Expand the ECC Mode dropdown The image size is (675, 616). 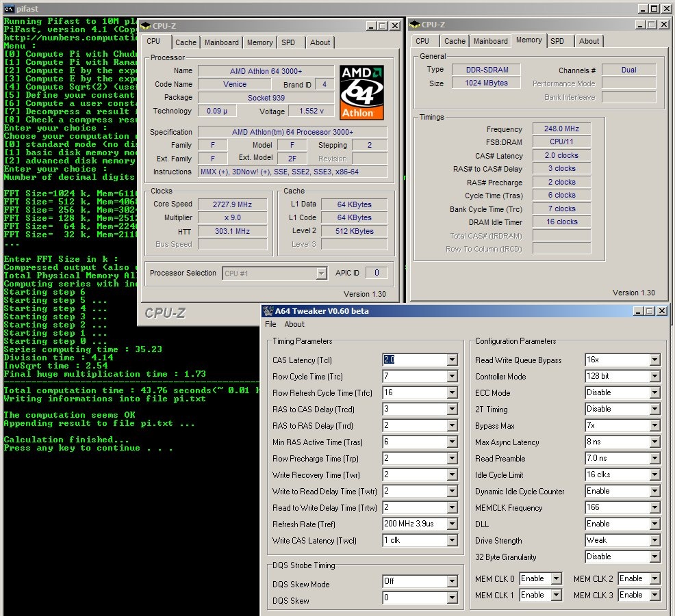[x=654, y=392]
